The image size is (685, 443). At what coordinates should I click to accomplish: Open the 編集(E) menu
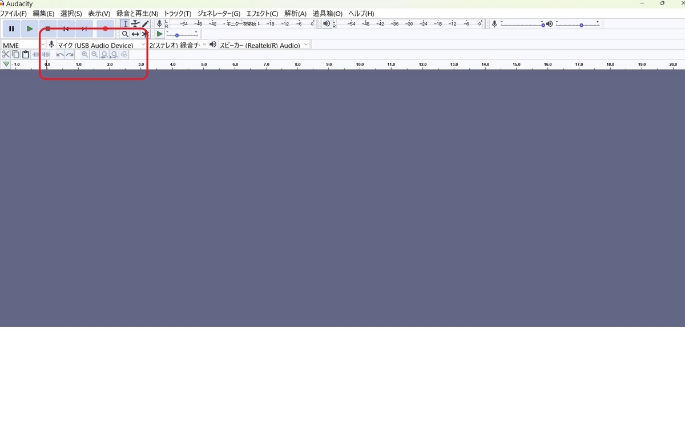pos(43,14)
